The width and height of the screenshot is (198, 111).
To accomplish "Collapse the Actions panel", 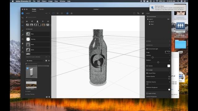I will click(170, 41).
